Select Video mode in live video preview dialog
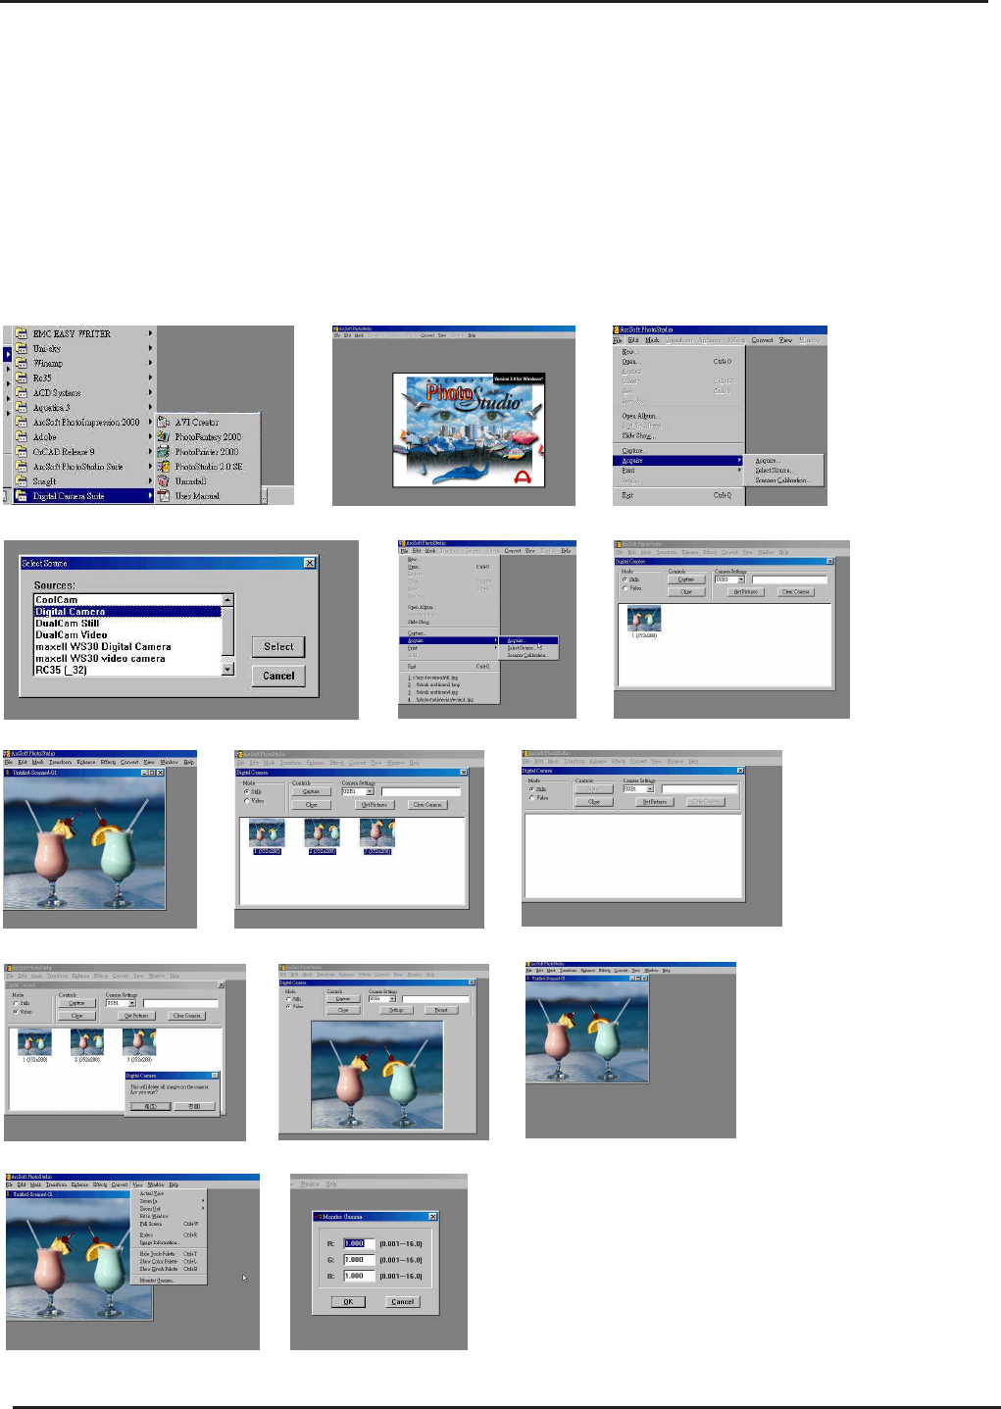This screenshot has width=1001, height=1409. [x=289, y=1006]
